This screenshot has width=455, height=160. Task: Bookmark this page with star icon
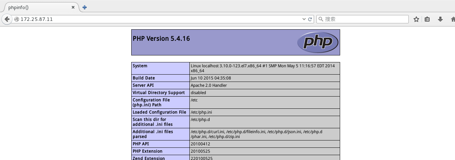pyautogui.click(x=416, y=19)
